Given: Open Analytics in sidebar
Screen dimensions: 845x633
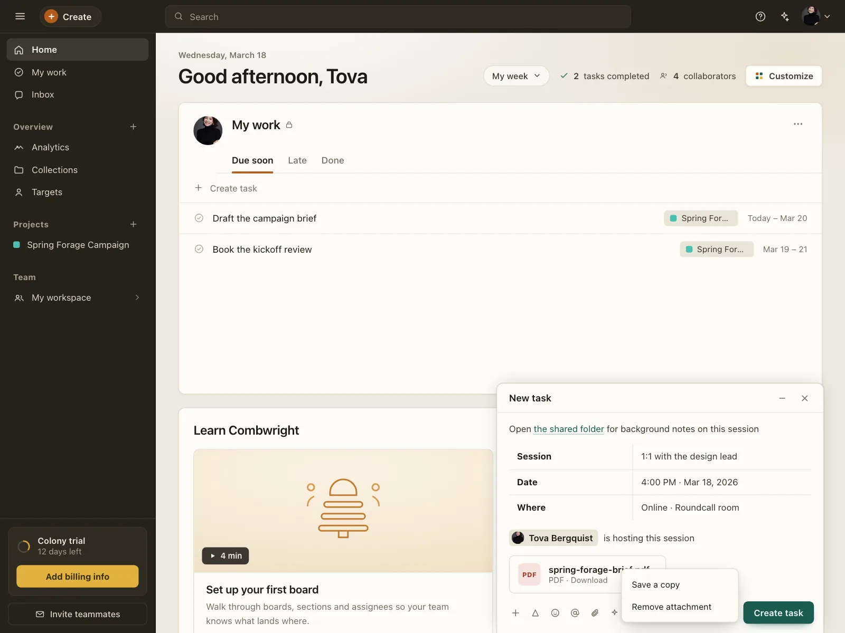Looking at the screenshot, I should coord(78,147).
